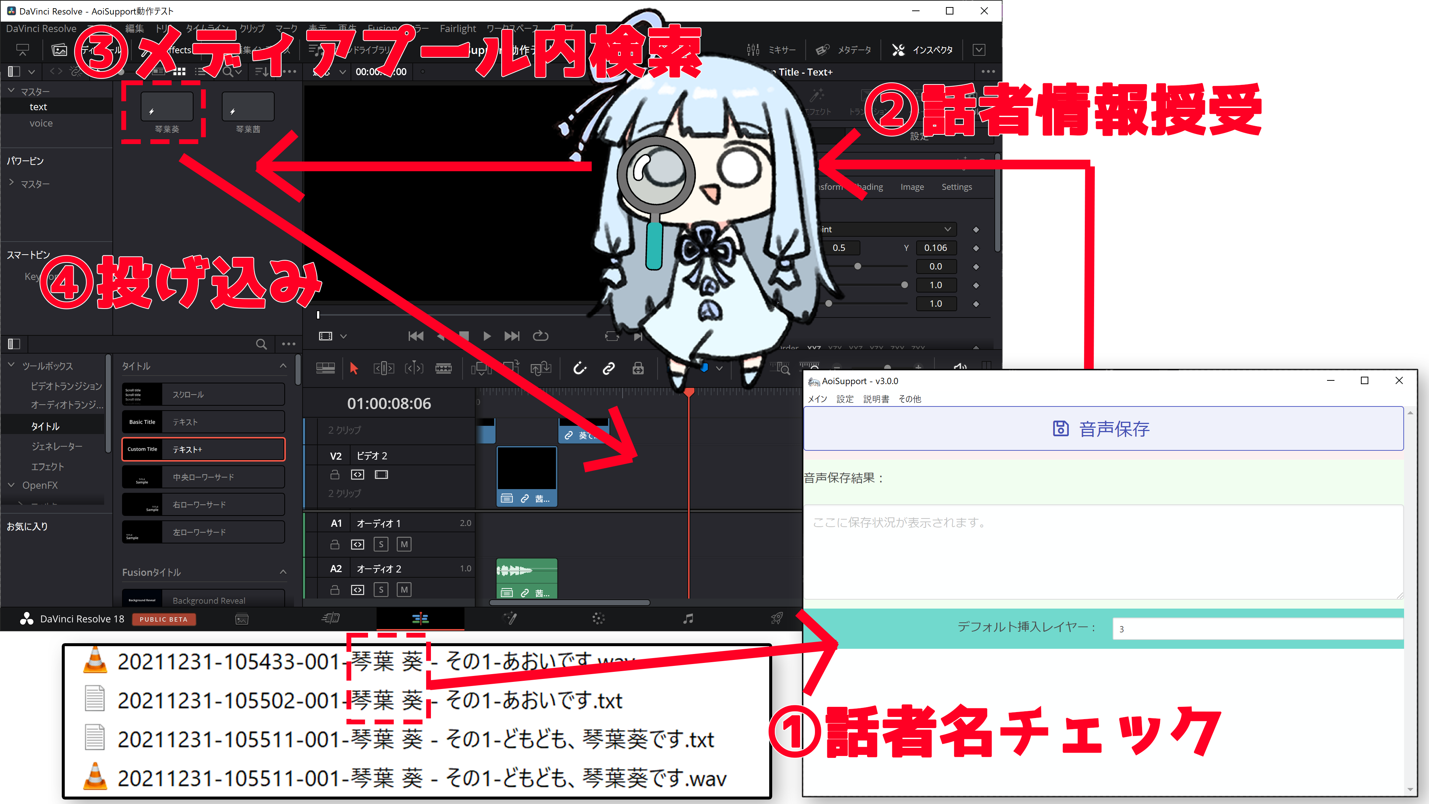Collapse the ツールボックス tree
Screen dimensions: 1429x804
11,365
